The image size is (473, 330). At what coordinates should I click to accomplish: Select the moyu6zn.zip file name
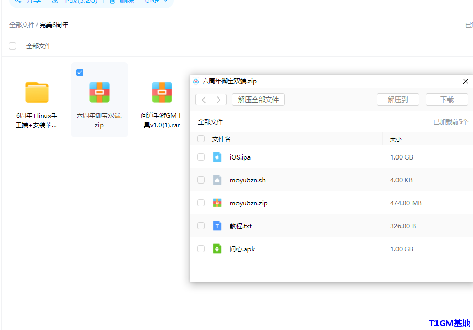click(248, 203)
